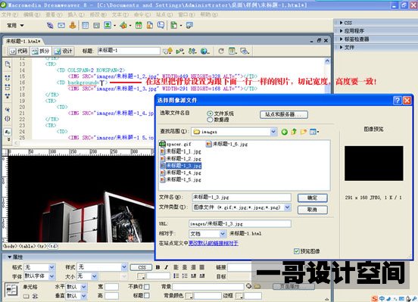The image size is (418, 302).
Task: Open the 文件 menu
Action: [9, 14]
